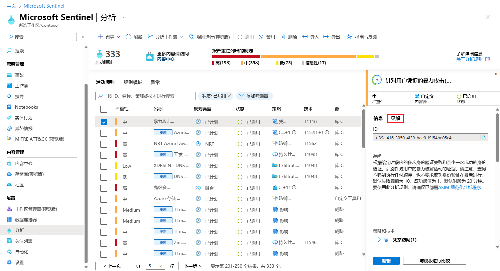Uncheck the 暴力攻击 rule checkbox

[x=104, y=122]
